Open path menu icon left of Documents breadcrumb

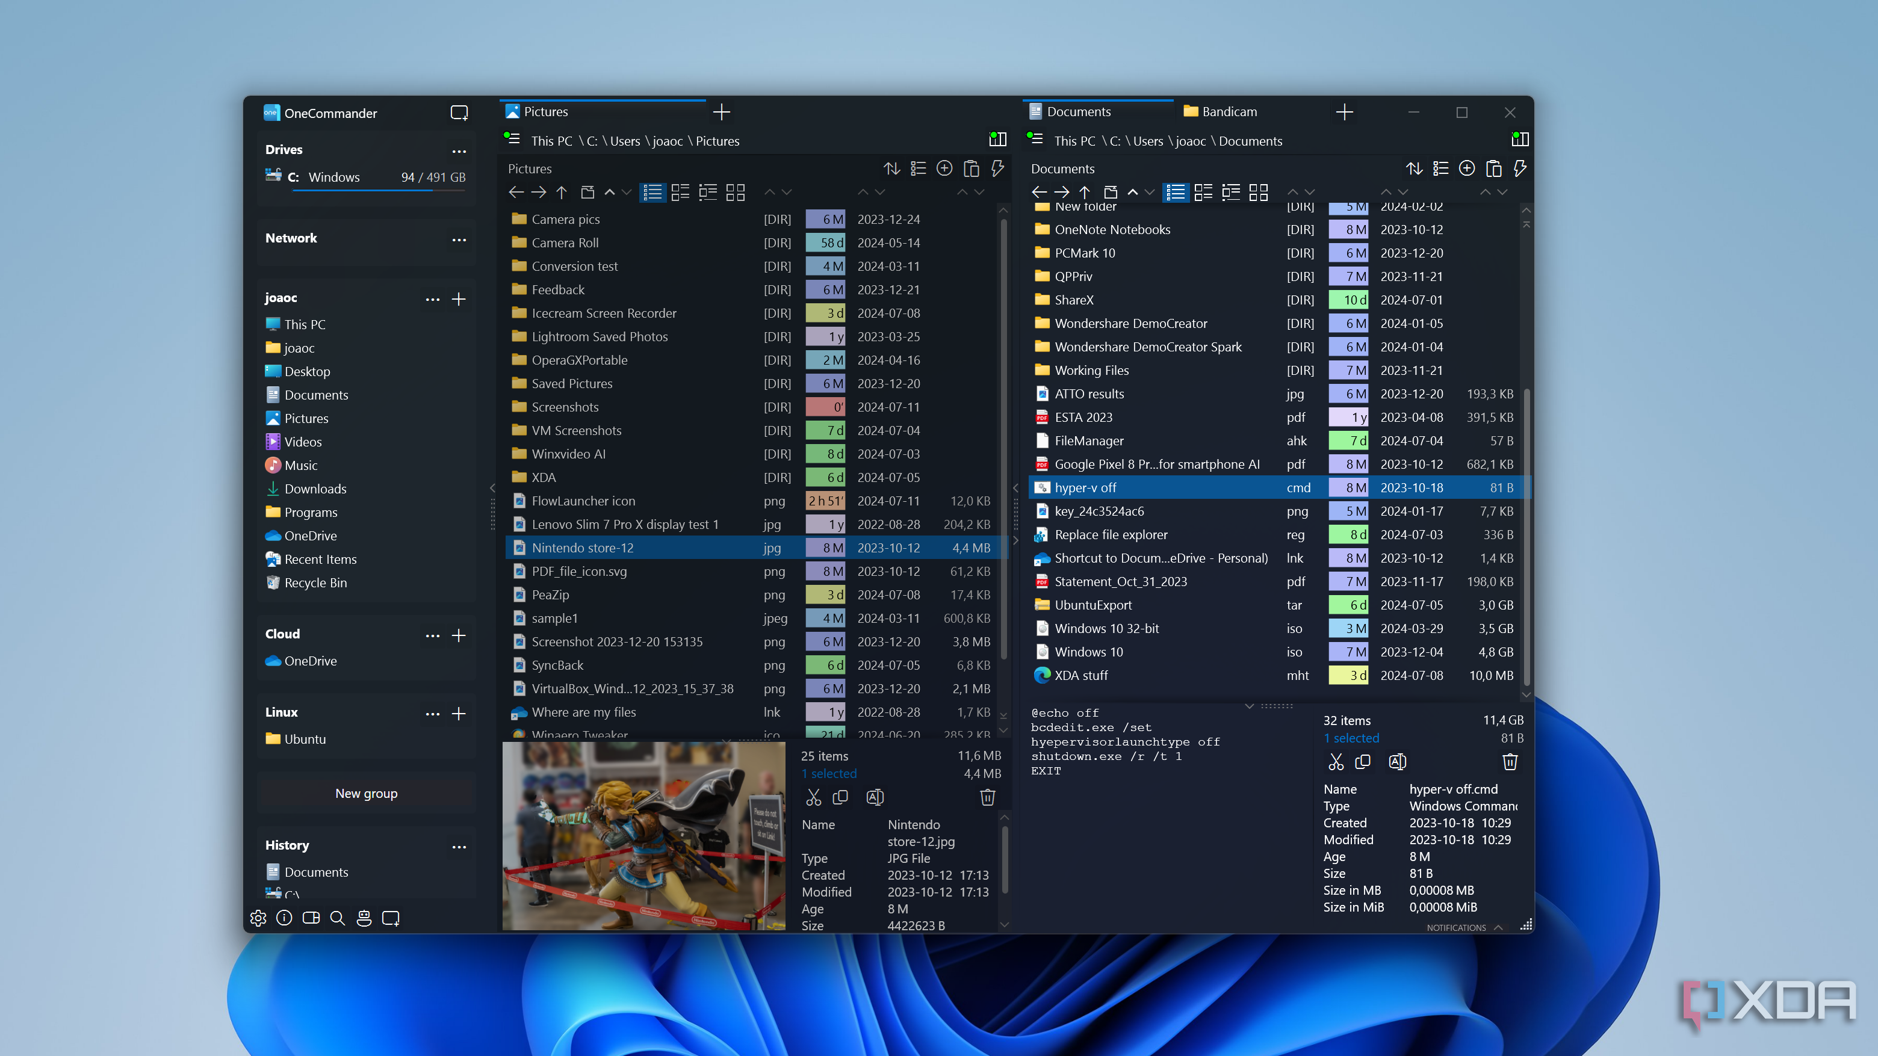pos(1035,138)
